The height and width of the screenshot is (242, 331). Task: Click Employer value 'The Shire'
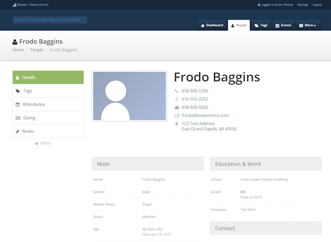tap(248, 209)
